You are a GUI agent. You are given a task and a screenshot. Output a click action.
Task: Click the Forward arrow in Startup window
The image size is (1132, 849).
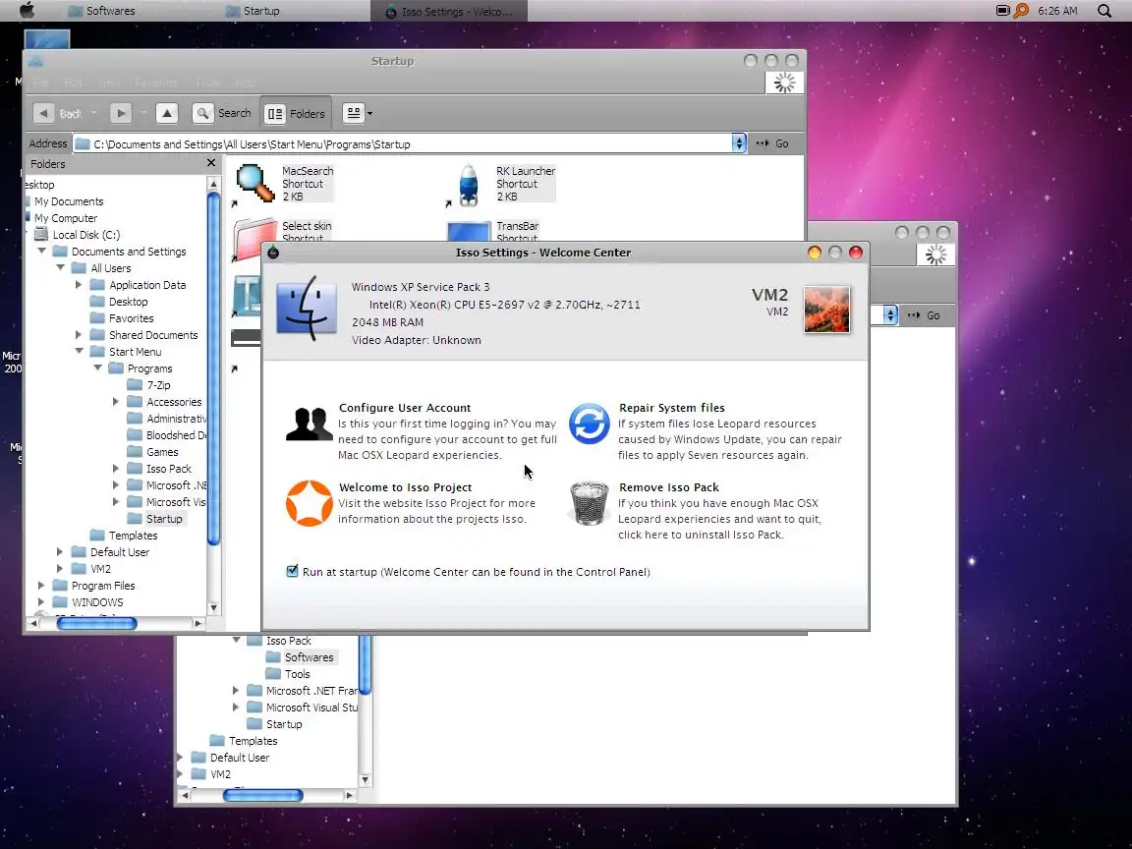(x=121, y=113)
